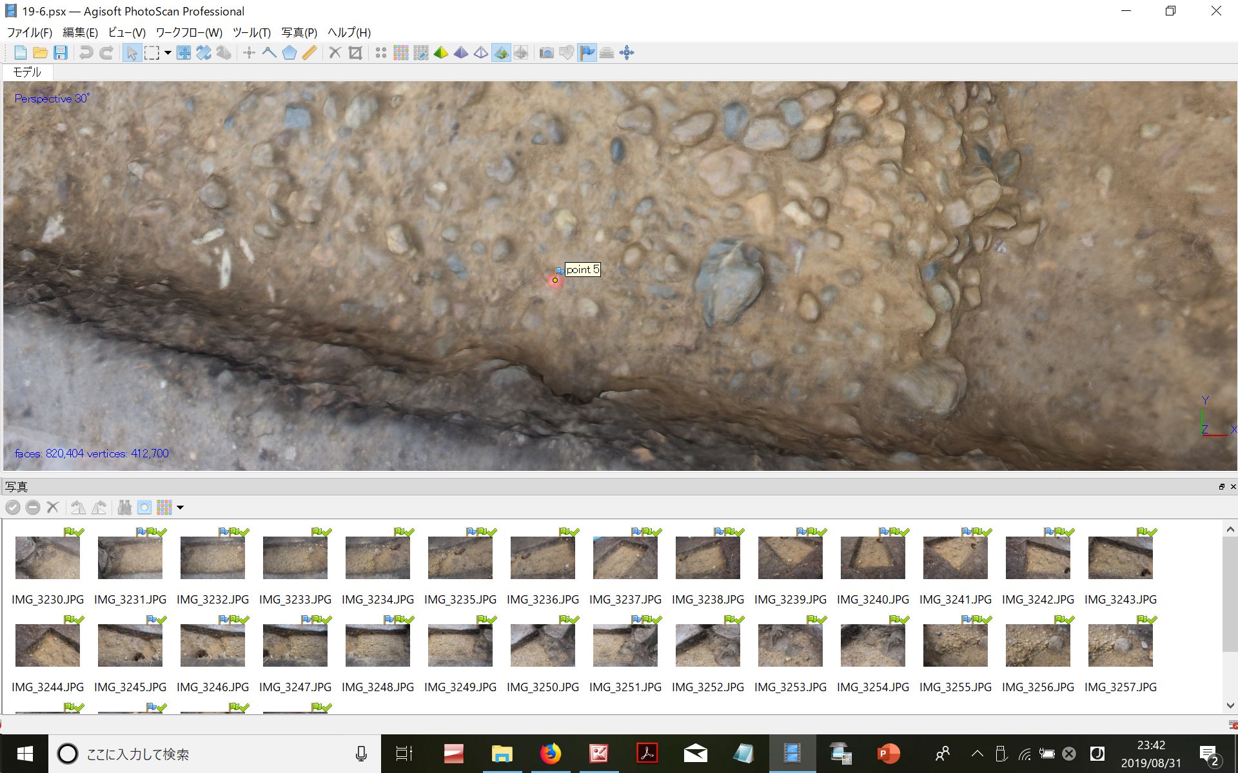Open thumbnail view mode dropdown in Photos pane
The width and height of the screenshot is (1238, 773).
click(x=181, y=508)
